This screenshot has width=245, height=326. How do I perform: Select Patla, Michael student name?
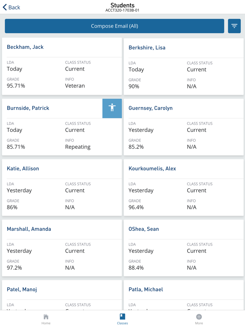[x=146, y=290]
